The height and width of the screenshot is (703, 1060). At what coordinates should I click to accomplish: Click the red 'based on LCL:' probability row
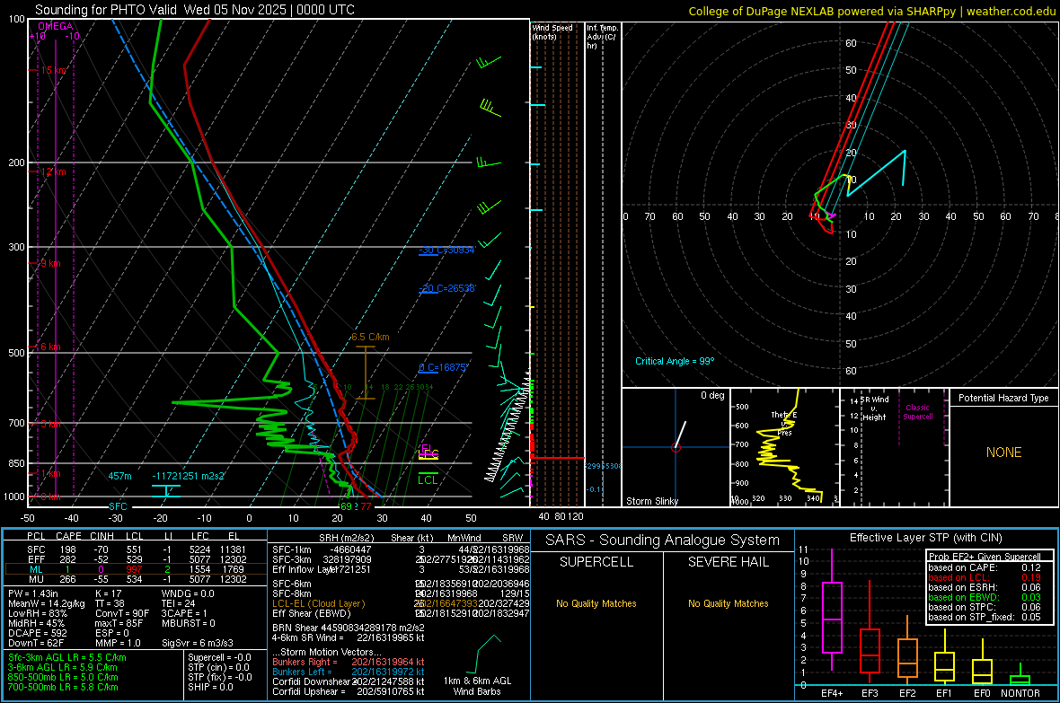click(985, 577)
